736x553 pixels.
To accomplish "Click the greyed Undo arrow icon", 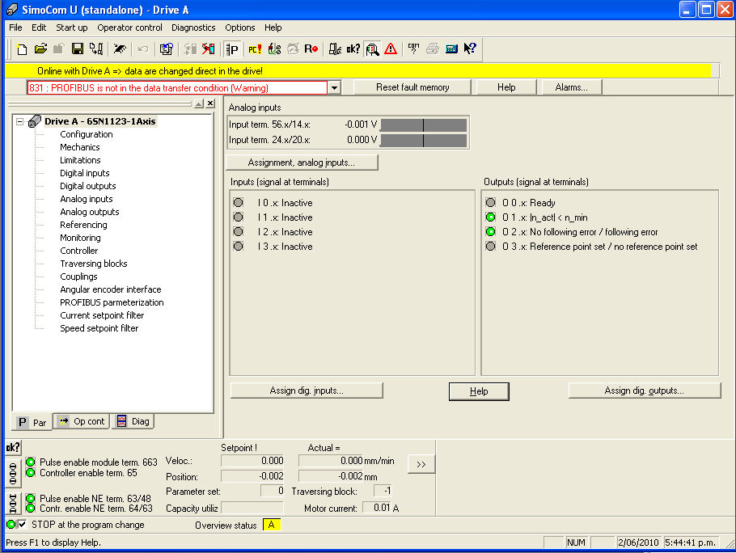I will click(143, 49).
